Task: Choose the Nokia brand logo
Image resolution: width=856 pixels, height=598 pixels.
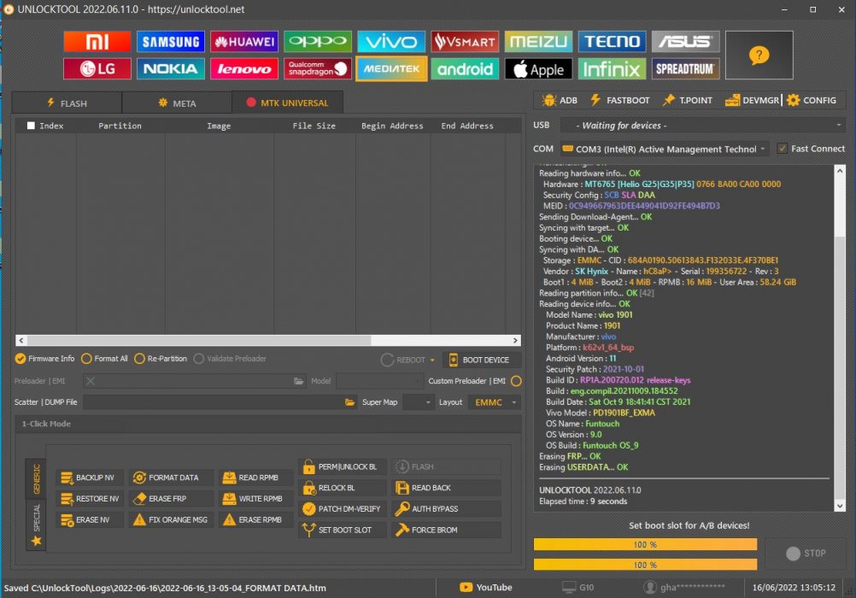Action: coord(171,69)
